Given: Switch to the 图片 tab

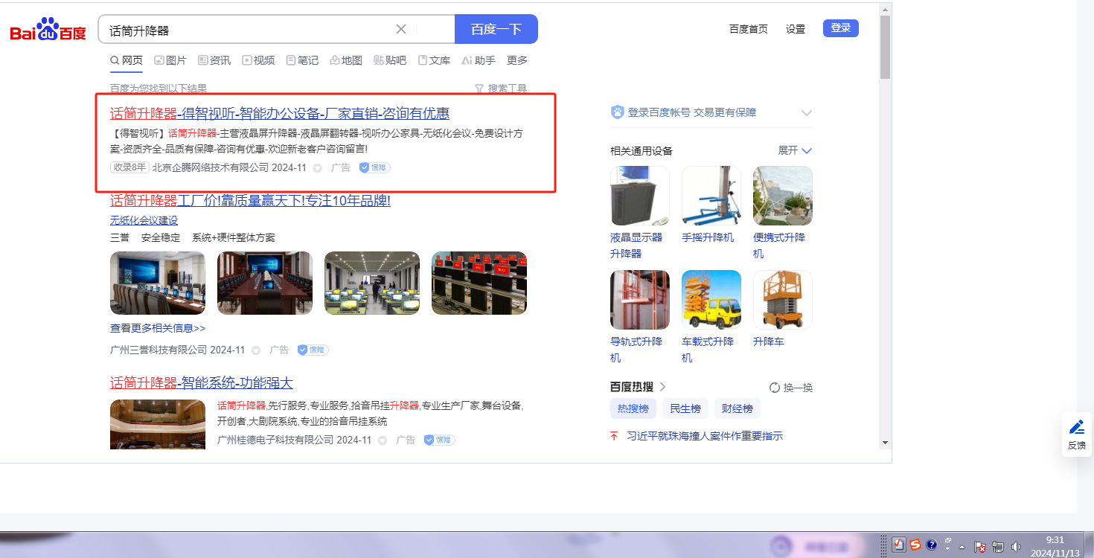Looking at the screenshot, I should point(170,60).
